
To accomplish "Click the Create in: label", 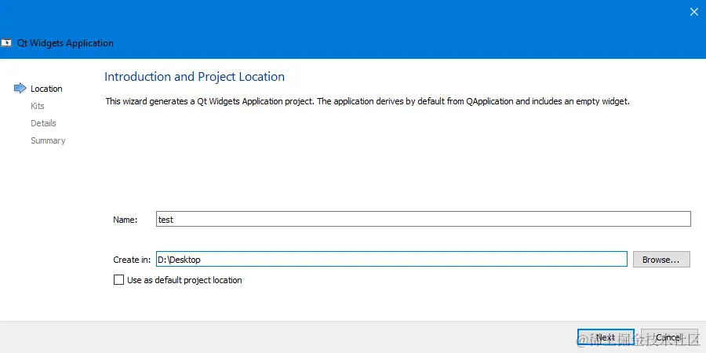I will point(132,260).
